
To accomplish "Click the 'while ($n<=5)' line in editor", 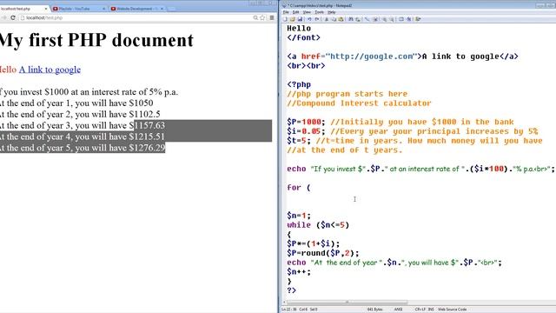I will click(x=318, y=225).
